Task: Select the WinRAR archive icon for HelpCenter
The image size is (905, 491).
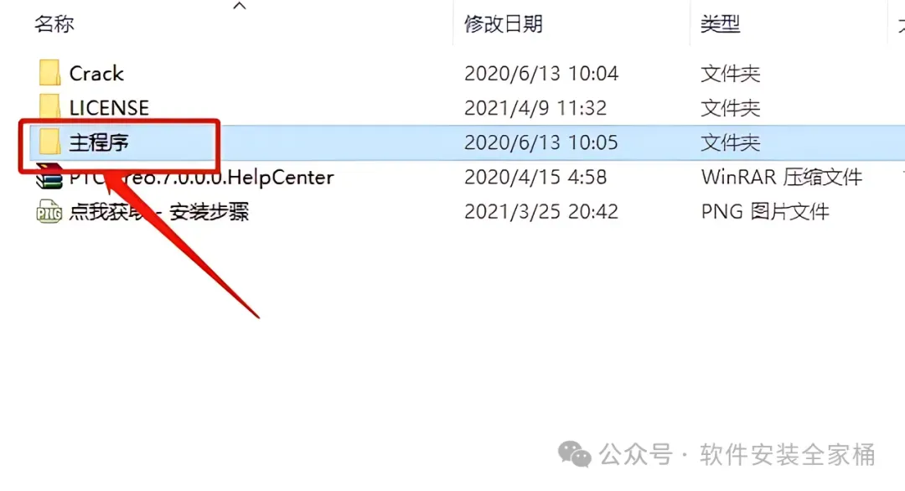Action: [49, 177]
